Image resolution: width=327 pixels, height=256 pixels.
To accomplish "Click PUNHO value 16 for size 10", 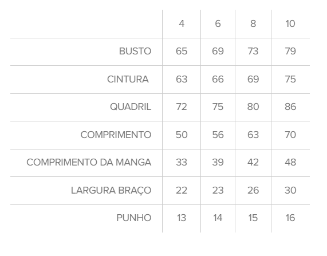I will [290, 218].
